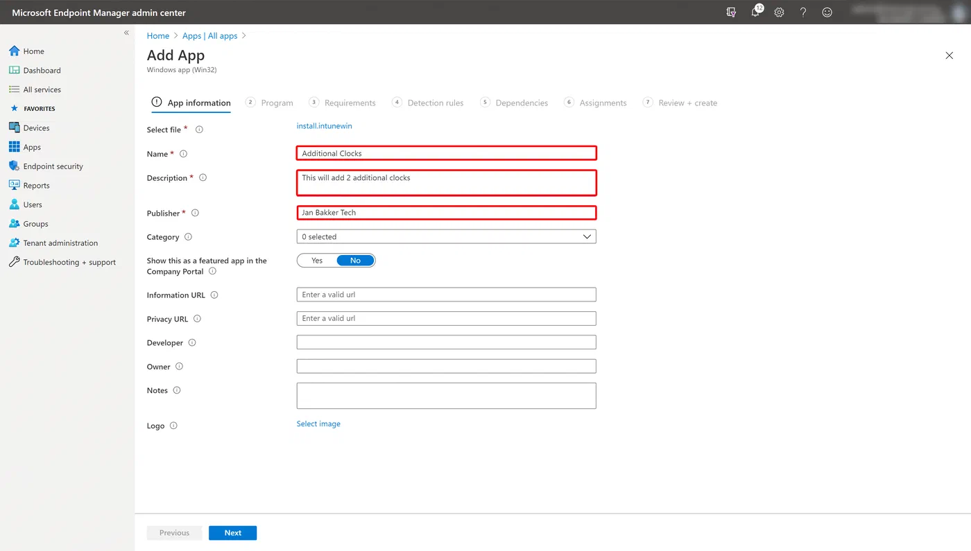
Task: Show info tooltip for Name
Action: 183,154
